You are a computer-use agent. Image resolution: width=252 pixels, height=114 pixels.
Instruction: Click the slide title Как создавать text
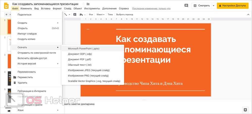pos(146,39)
